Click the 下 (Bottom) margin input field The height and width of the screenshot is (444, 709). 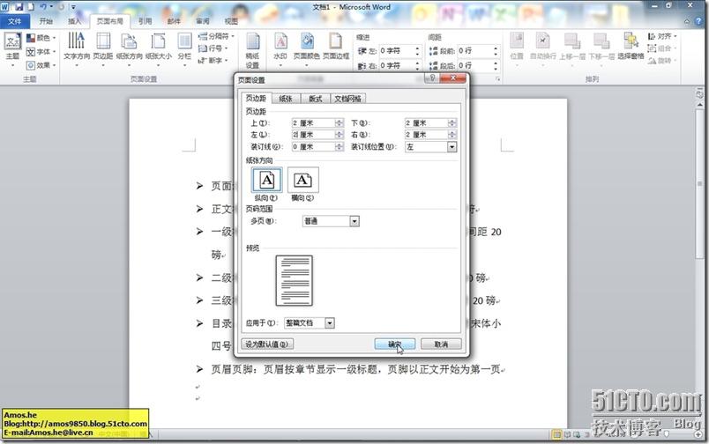[x=427, y=122]
